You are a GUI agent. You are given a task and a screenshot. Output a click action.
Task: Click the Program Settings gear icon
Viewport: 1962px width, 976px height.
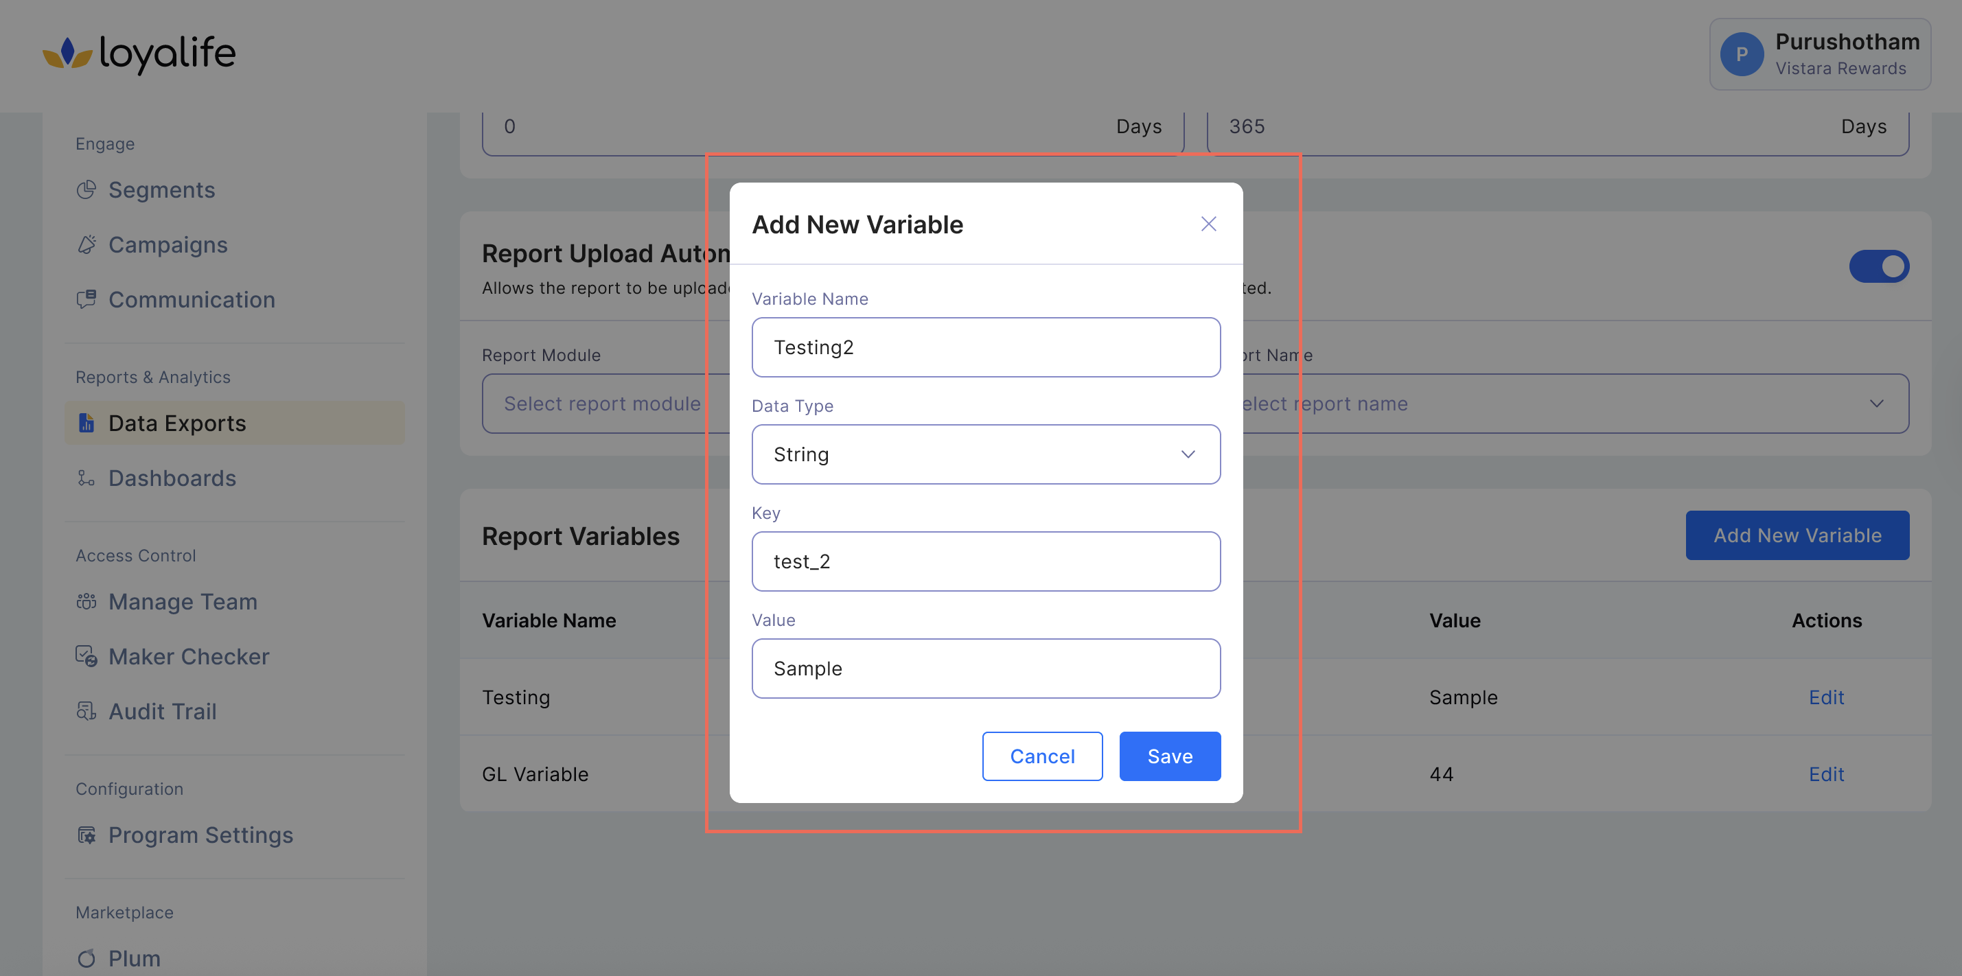coord(86,835)
